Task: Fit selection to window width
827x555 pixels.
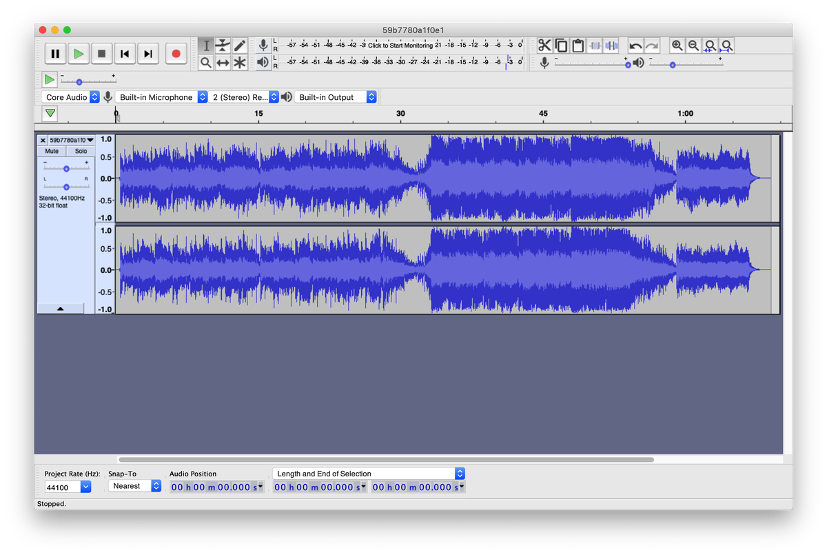Action: pyautogui.click(x=710, y=46)
